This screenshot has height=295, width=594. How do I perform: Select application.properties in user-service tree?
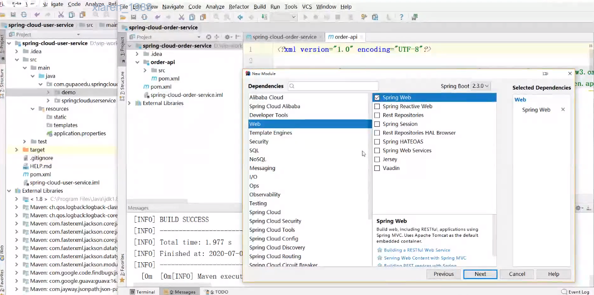(80, 134)
